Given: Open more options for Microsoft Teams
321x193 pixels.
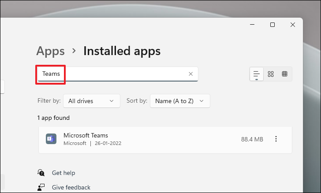Looking at the screenshot, I should (276, 139).
